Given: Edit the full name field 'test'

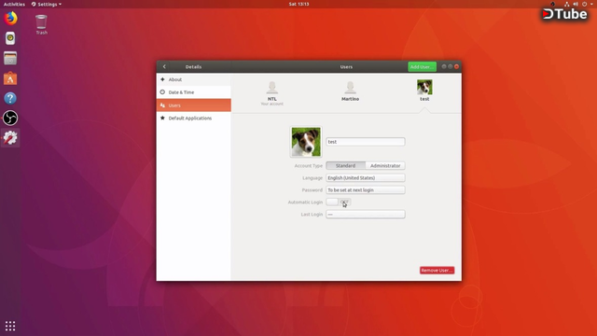Looking at the screenshot, I should (x=365, y=142).
